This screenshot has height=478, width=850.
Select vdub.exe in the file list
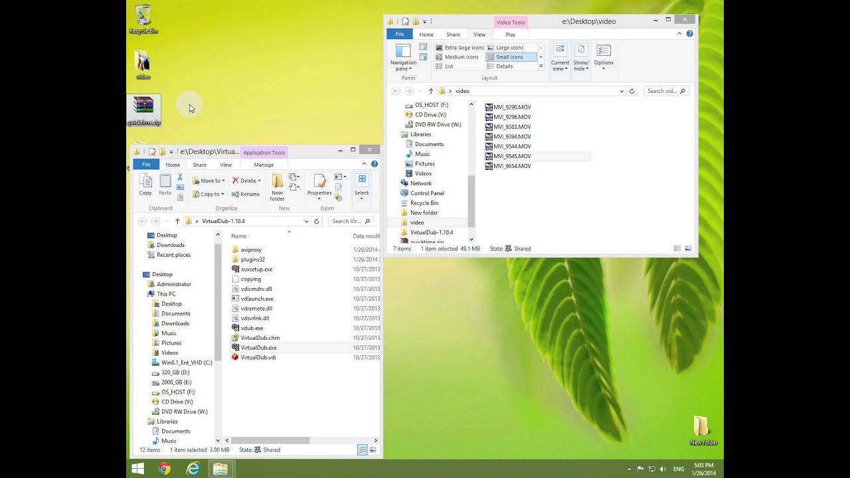point(252,328)
